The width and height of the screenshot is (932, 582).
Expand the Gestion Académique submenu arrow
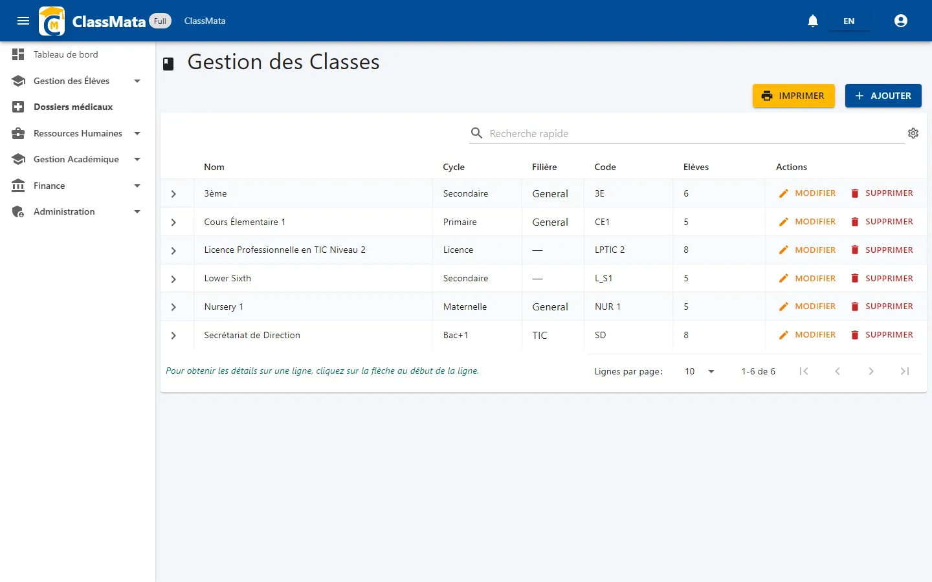(137, 159)
